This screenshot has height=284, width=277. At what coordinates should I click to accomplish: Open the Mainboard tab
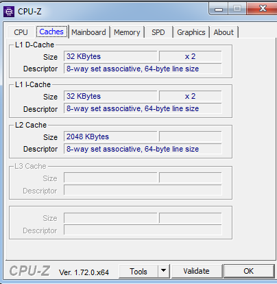[x=88, y=32]
